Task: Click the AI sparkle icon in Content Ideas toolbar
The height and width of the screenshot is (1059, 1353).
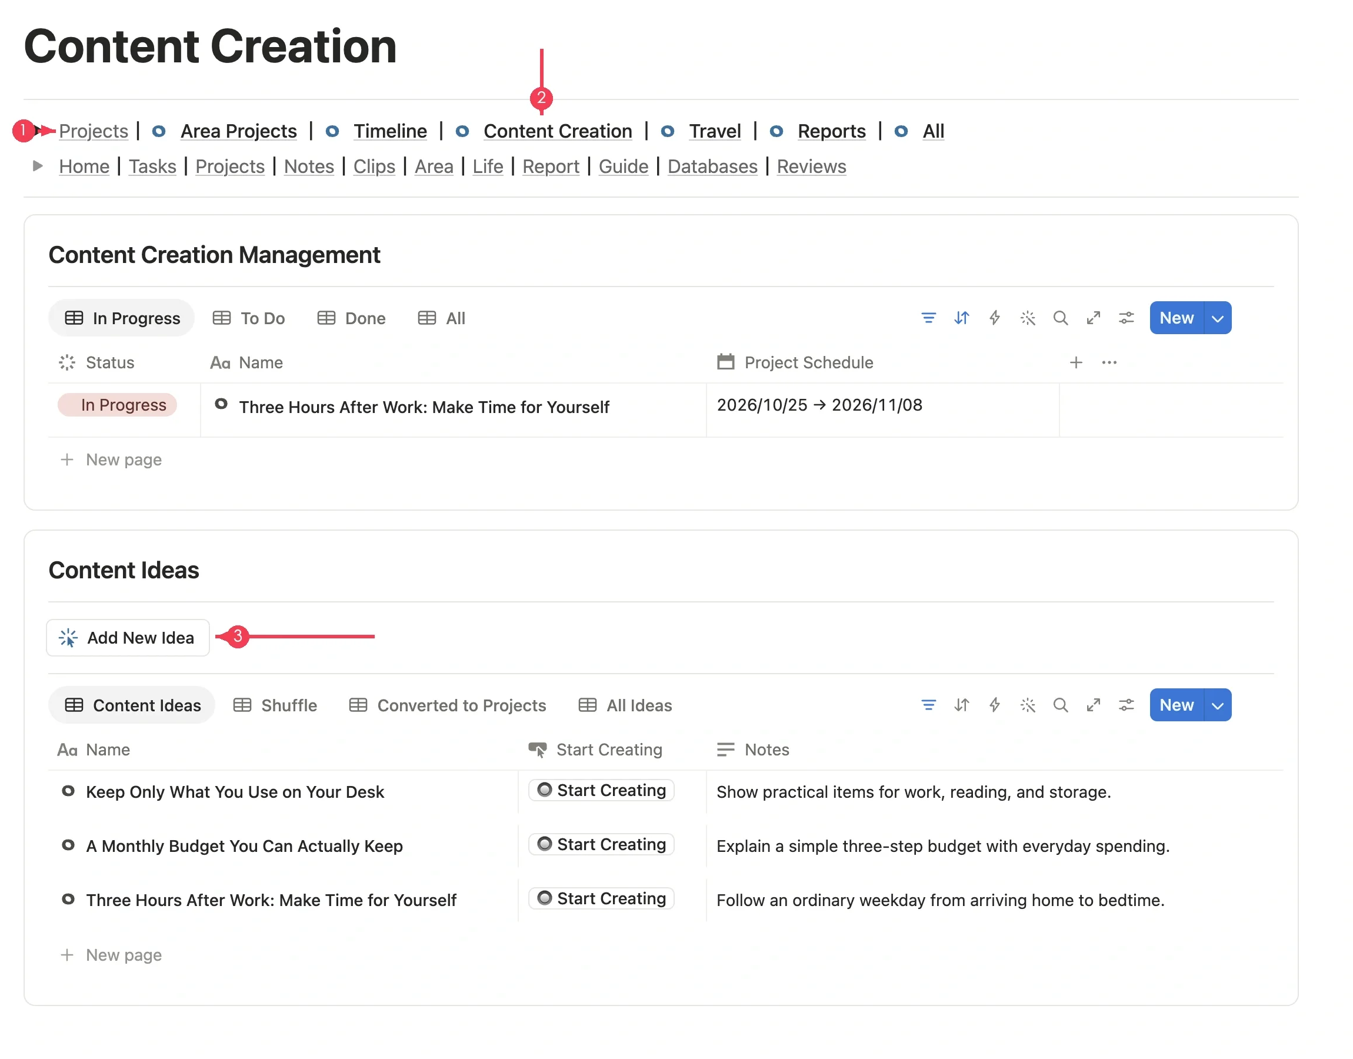Action: (1028, 705)
